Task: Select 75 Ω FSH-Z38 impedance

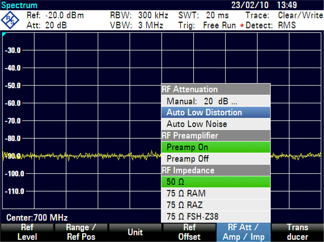Action: [x=216, y=216]
